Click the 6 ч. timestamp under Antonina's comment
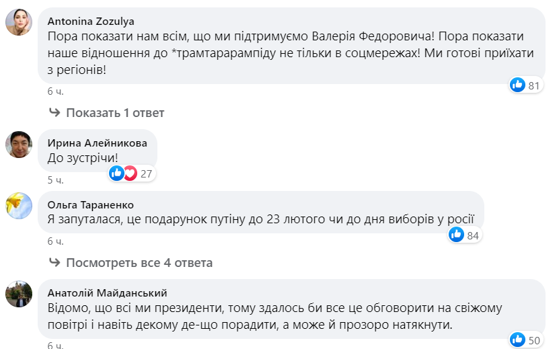 [x=55, y=91]
